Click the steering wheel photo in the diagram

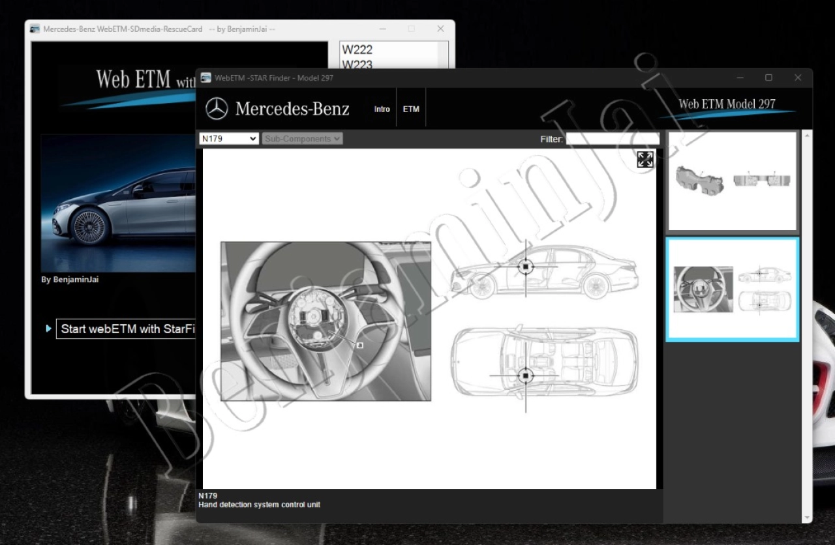[326, 321]
